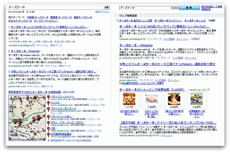Click the first 2,000円 shopping product thumbnail

pyautogui.click(x=174, y=99)
